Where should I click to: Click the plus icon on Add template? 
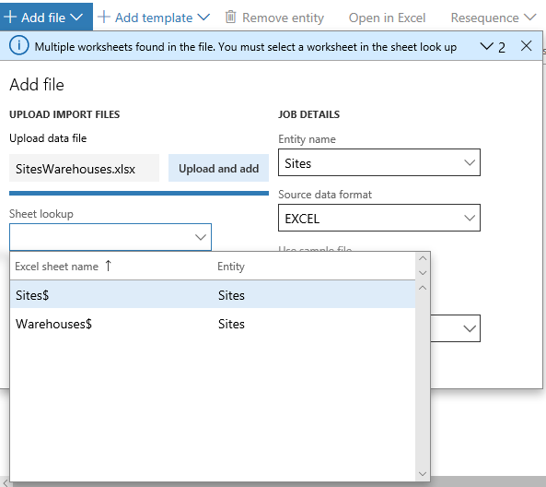click(104, 17)
